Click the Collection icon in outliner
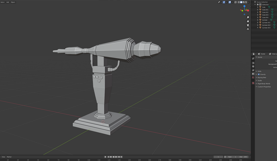 [x=260, y=4]
